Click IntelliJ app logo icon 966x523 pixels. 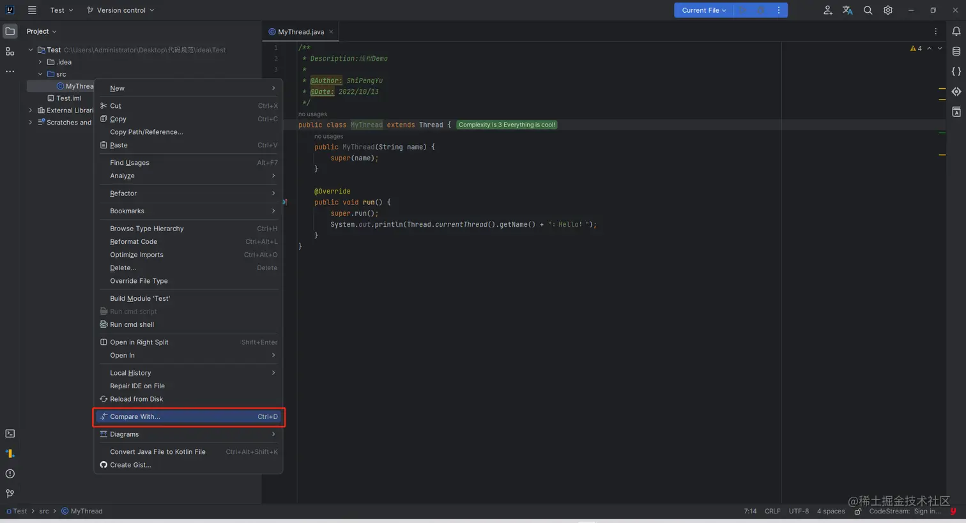point(10,10)
